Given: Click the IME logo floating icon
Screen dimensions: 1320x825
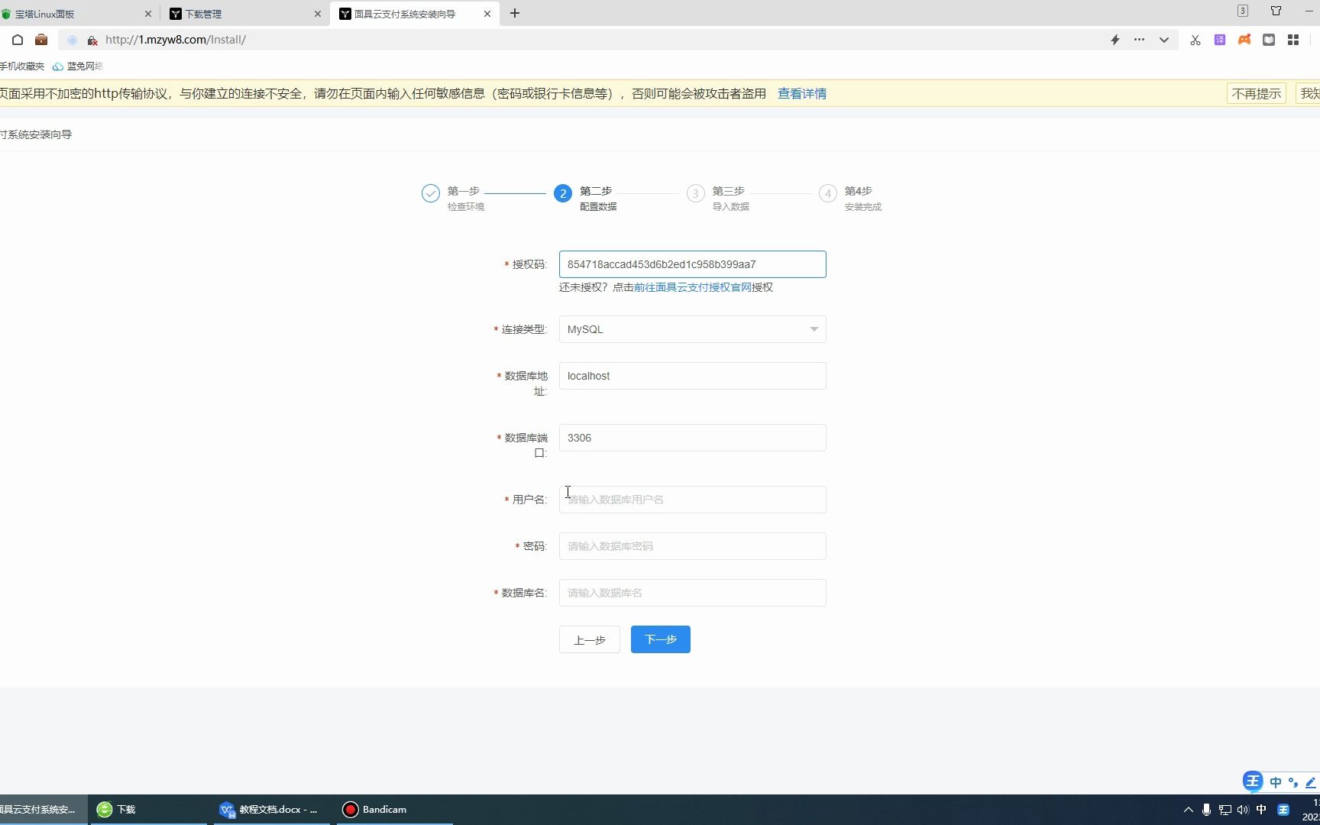Looking at the screenshot, I should (1253, 781).
